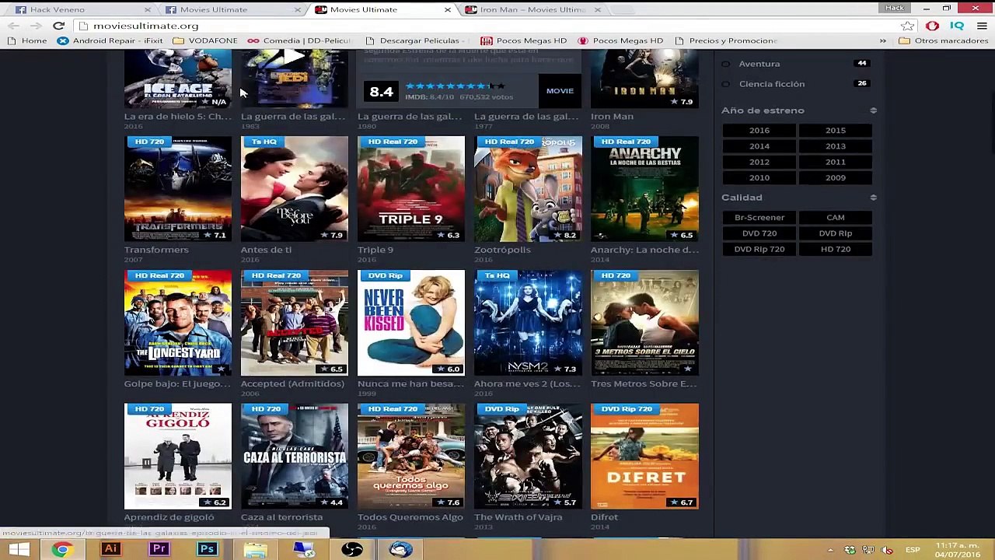Open OBS Studio from the taskbar

coord(352,550)
